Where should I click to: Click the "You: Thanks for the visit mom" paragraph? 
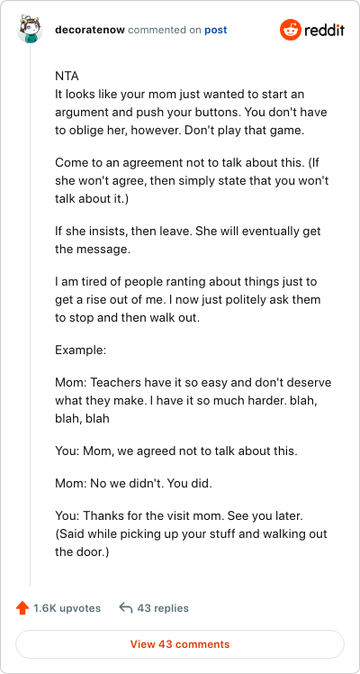191,533
